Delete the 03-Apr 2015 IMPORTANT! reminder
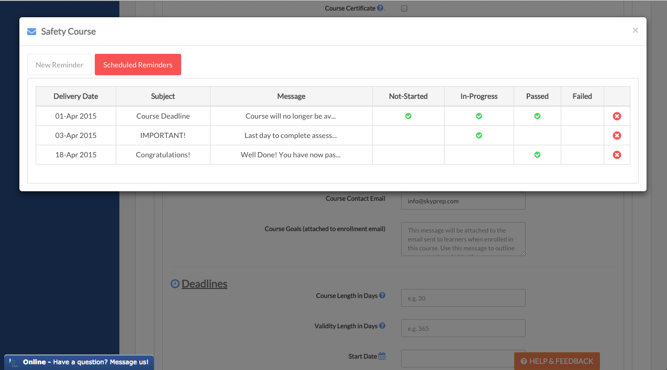This screenshot has width=667, height=370. [x=617, y=135]
